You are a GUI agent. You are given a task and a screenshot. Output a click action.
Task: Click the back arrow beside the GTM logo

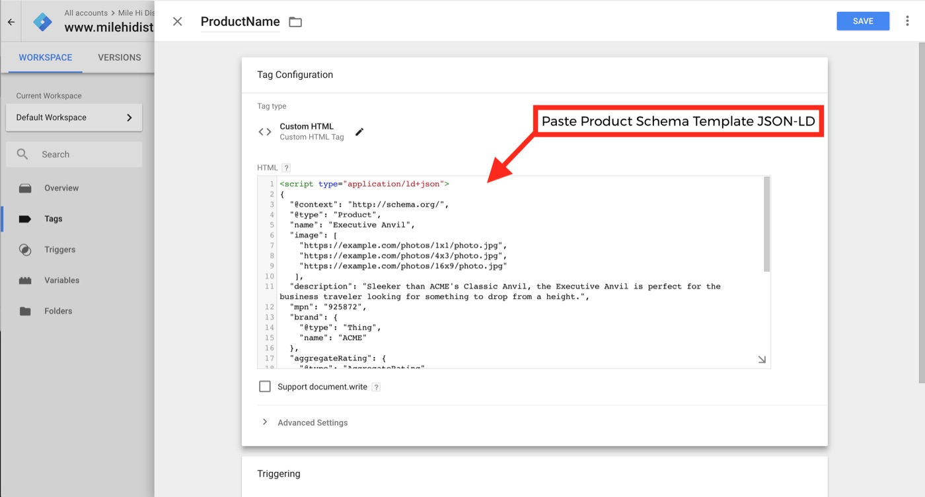(x=11, y=22)
